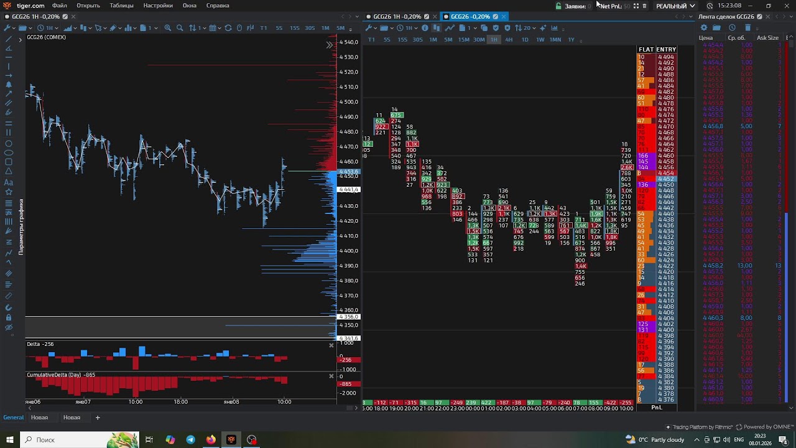Toggle the green trading lock icon
796x448 pixels.
[558, 6]
